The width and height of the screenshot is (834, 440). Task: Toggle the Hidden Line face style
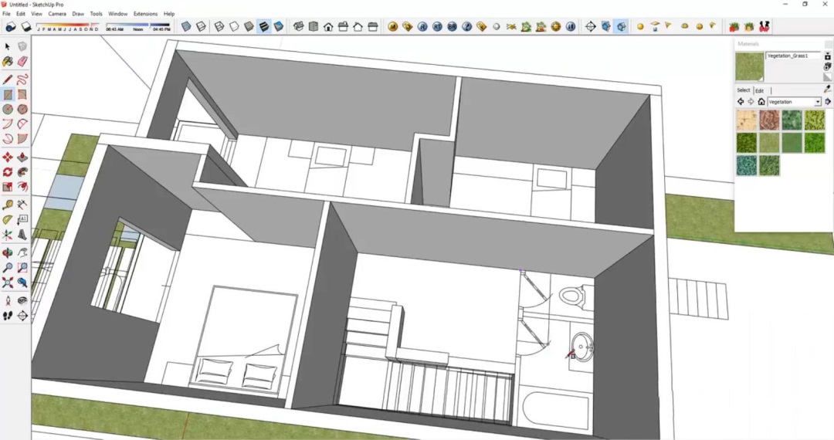pyautogui.click(x=235, y=26)
